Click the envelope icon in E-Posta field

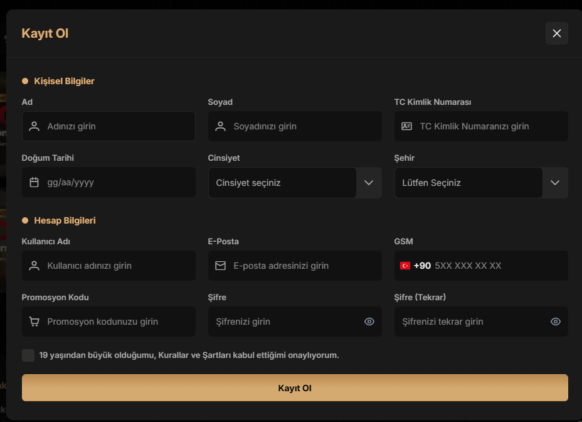pos(221,266)
